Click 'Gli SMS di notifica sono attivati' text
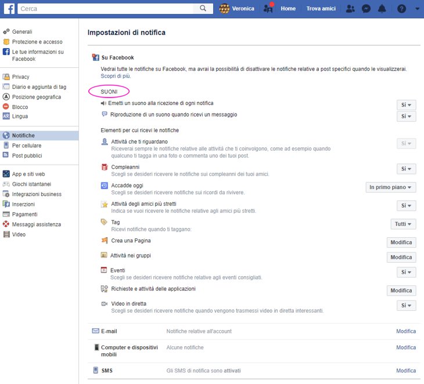Viewport: 424px width, 384px height. tap(203, 371)
